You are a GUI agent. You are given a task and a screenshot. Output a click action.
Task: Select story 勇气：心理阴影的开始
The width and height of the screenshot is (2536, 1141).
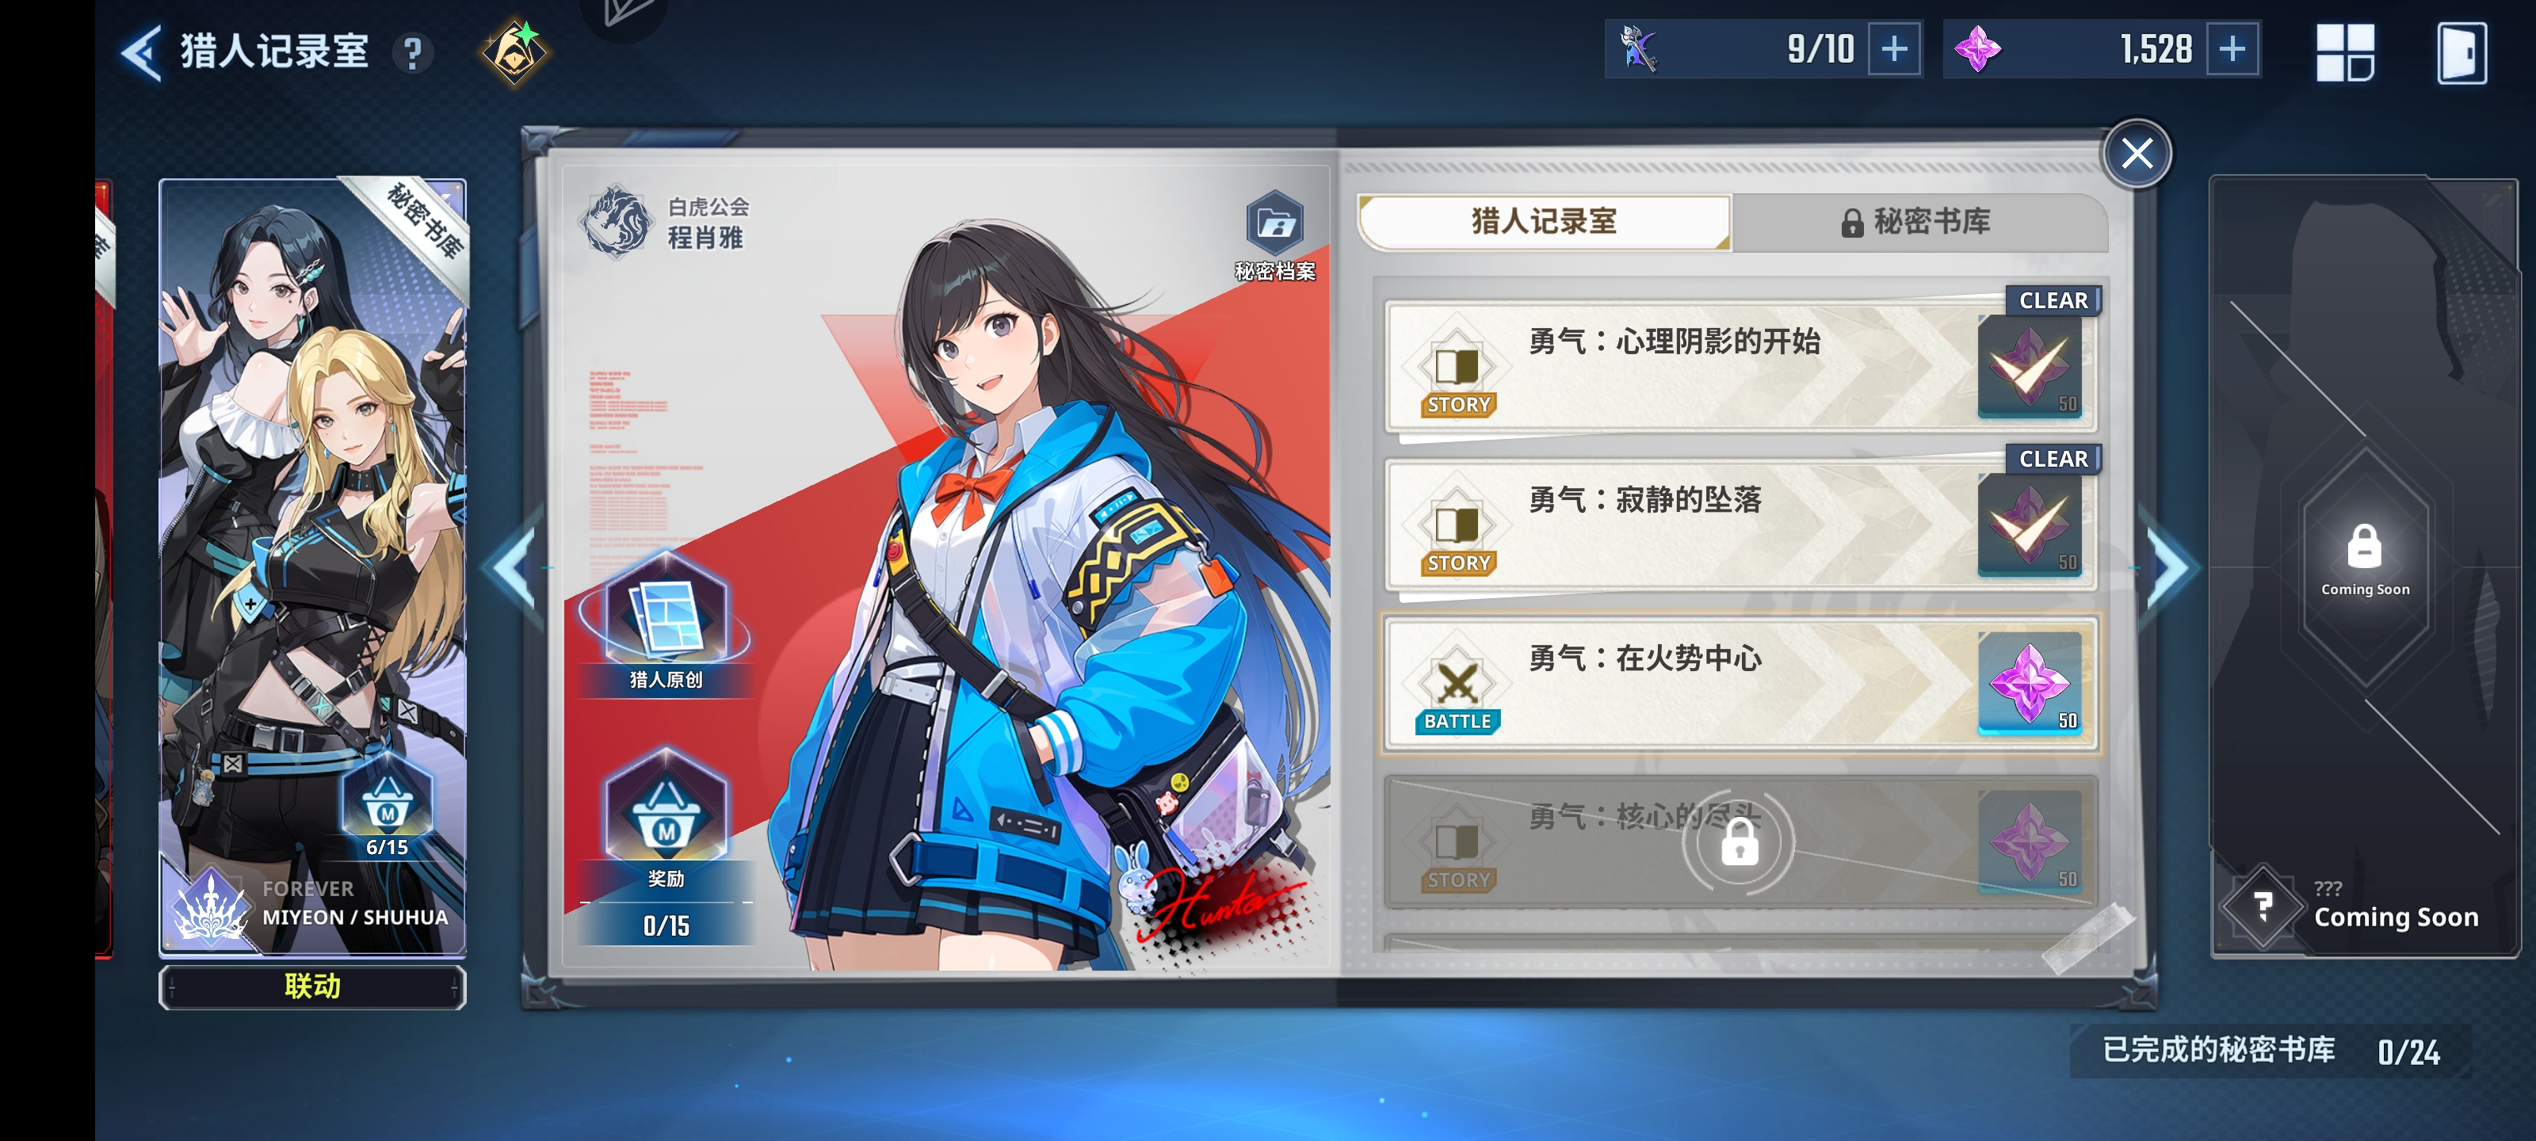[1740, 365]
